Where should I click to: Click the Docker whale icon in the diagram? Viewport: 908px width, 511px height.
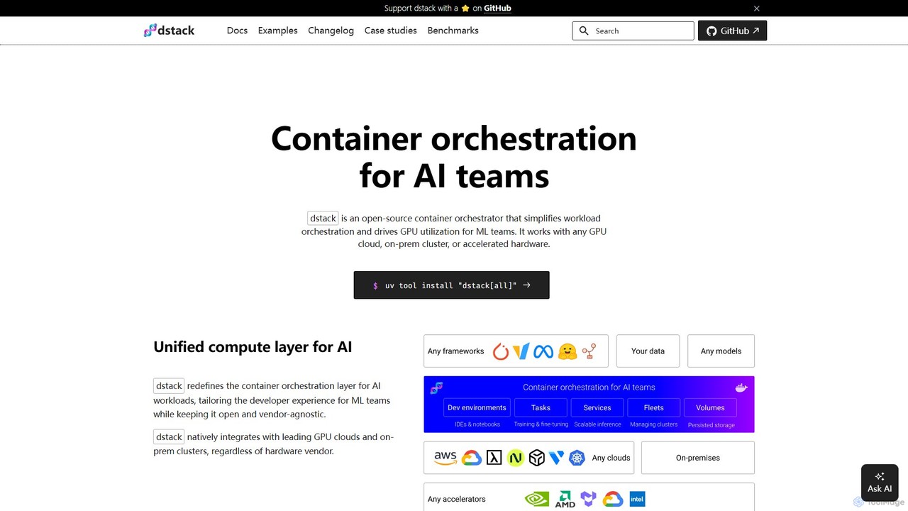tap(741, 388)
